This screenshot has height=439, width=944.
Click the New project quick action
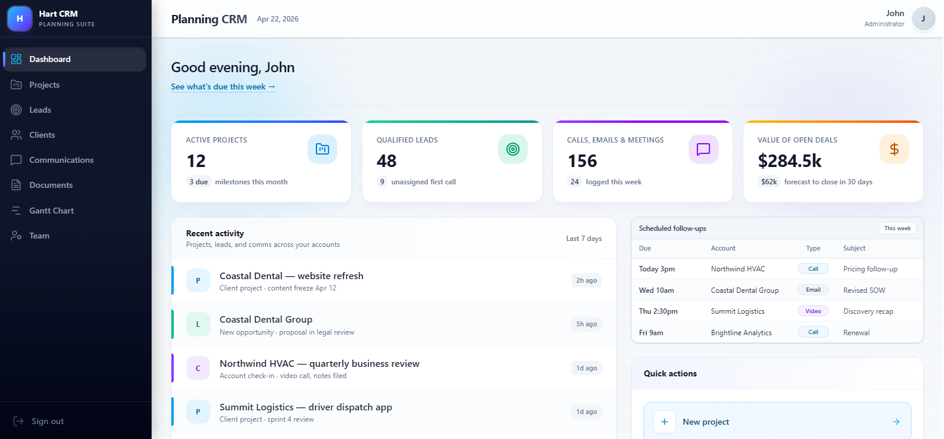[x=777, y=422]
